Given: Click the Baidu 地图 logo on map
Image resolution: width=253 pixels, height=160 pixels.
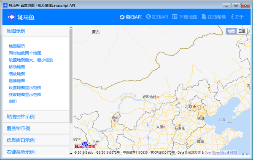Looking at the screenshot, I should pyautogui.click(x=85, y=145).
